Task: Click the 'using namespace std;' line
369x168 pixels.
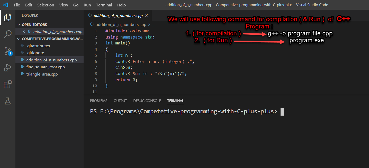Action: 130,37
